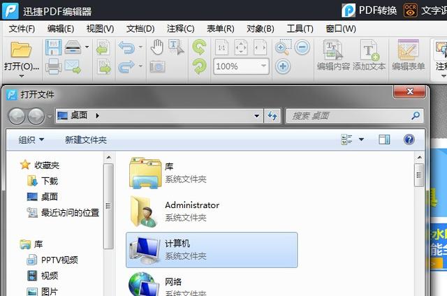Select PPTV视频 library in sidebar
This screenshot has height=296, width=447.
tap(52, 260)
